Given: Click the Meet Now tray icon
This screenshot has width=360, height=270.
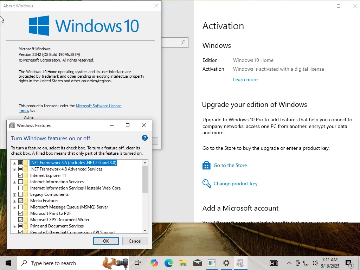Looking at the screenshot, I should [x=298, y=263].
